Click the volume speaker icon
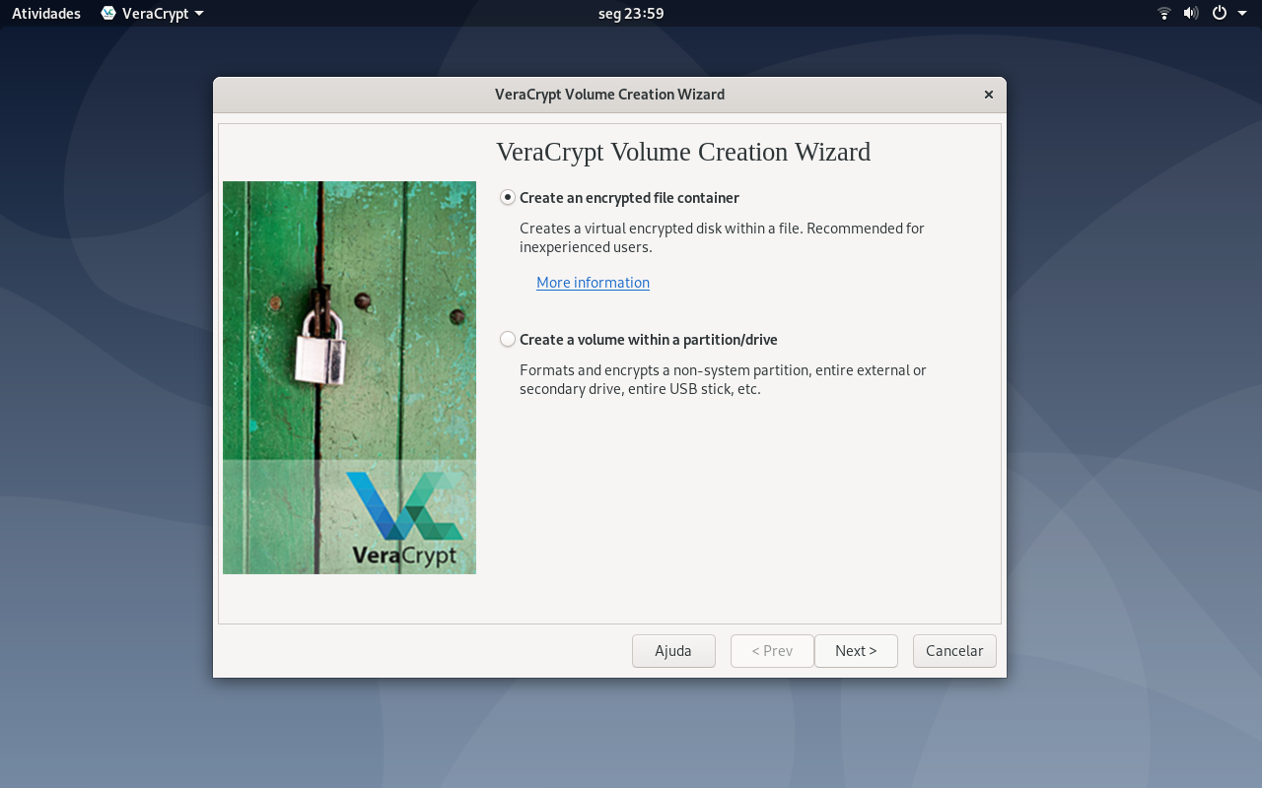The height and width of the screenshot is (788, 1262). point(1191,14)
